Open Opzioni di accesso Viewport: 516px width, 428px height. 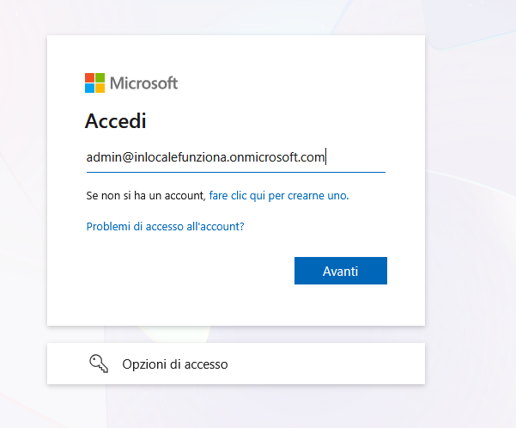pos(236,364)
